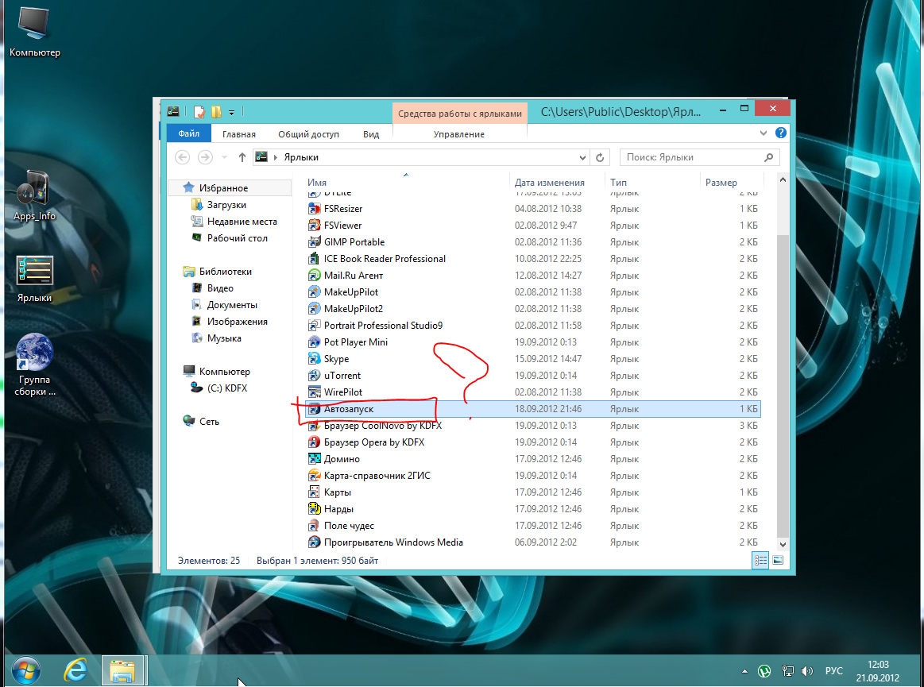Open the (C:) KDFX drive

(227, 388)
